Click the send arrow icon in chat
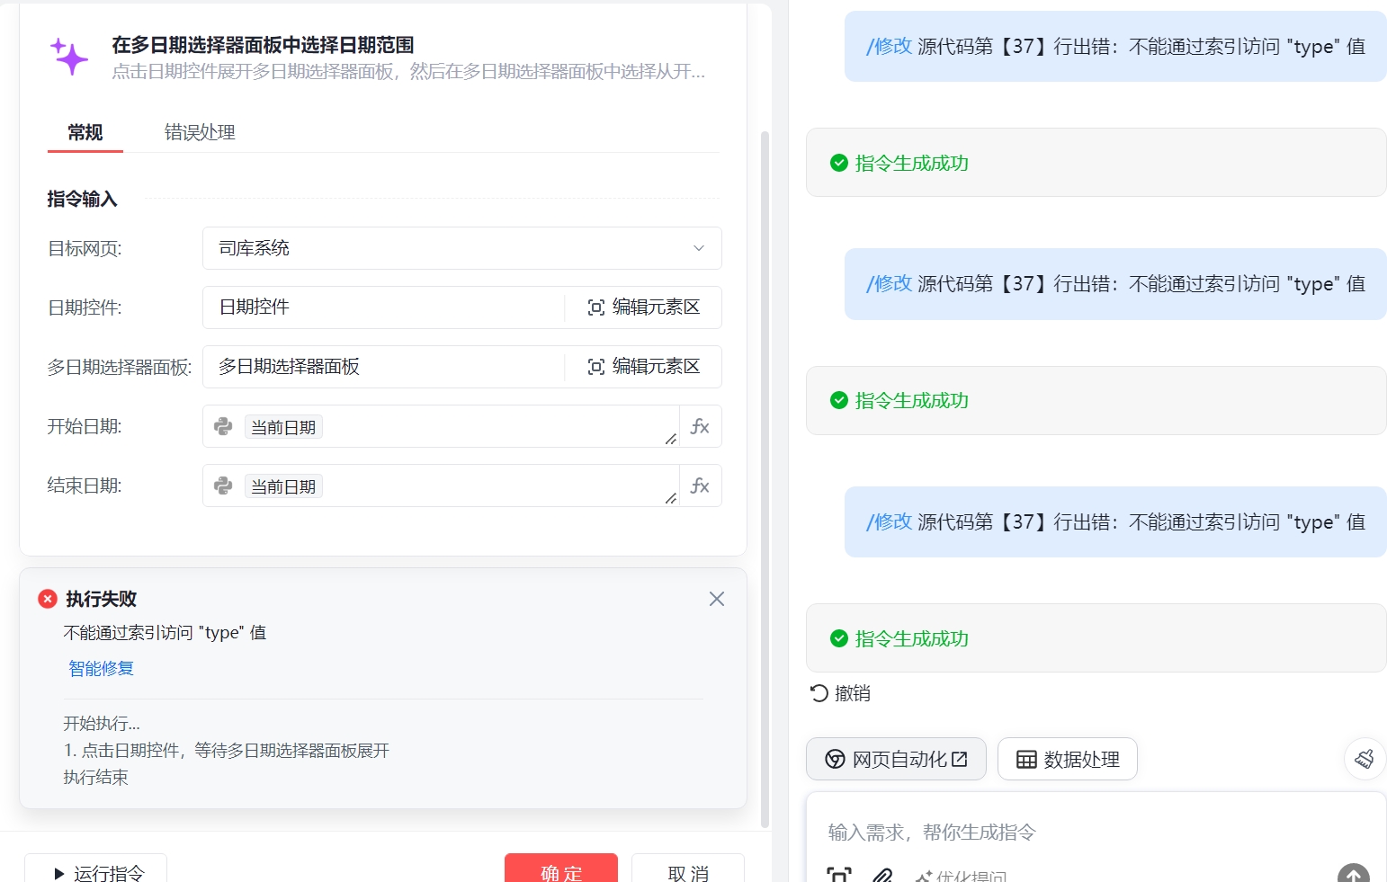This screenshot has width=1387, height=882. pos(1353,874)
